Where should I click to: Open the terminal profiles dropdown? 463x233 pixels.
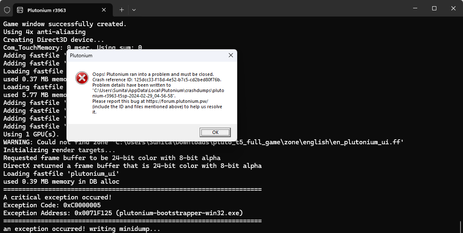pyautogui.click(x=134, y=10)
